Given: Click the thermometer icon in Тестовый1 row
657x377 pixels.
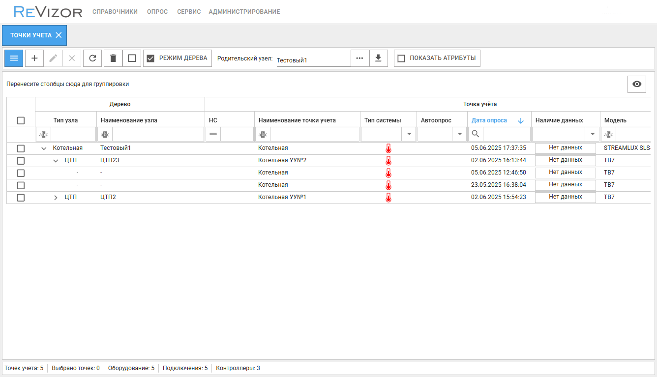Looking at the screenshot, I should coord(388,148).
